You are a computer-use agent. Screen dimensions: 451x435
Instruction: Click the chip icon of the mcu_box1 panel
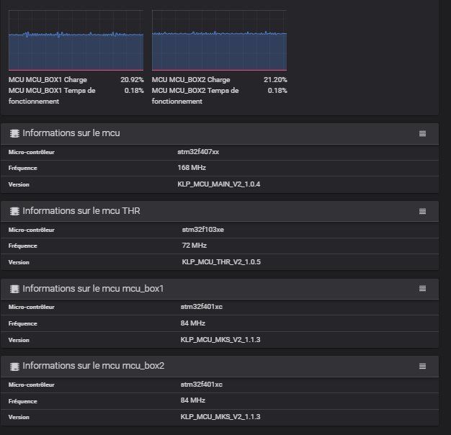click(x=14, y=289)
